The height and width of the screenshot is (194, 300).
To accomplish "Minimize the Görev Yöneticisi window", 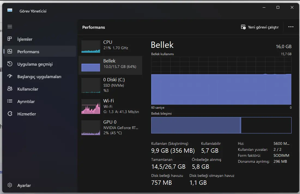I will coord(264,7).
